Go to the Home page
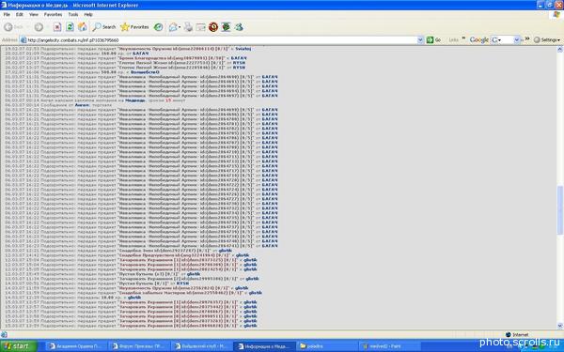This screenshot has width=564, height=352. (83, 27)
